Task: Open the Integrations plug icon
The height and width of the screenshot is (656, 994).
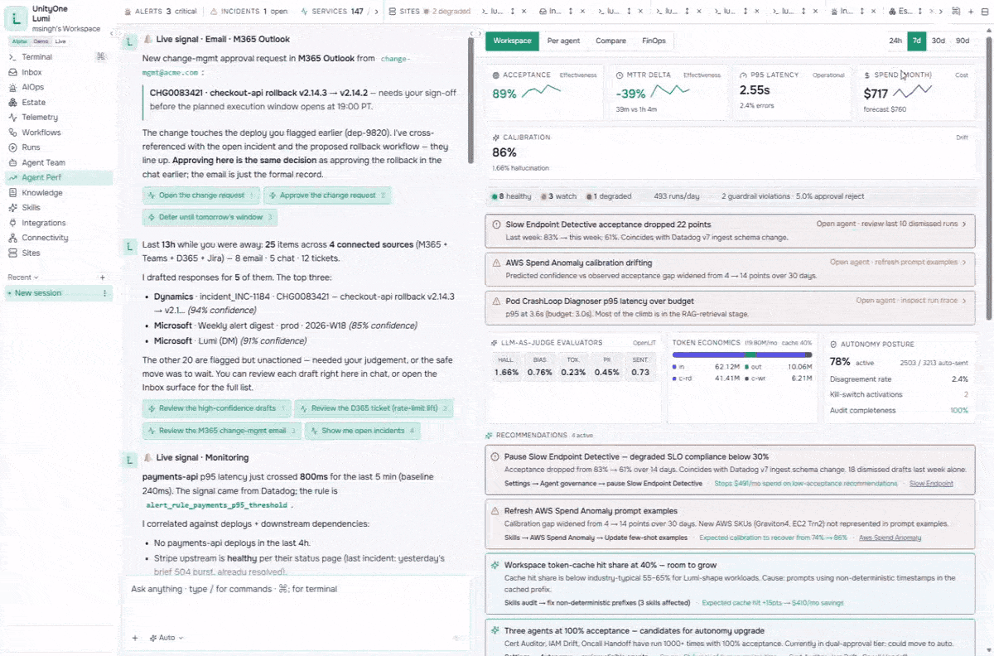Action: coord(12,223)
